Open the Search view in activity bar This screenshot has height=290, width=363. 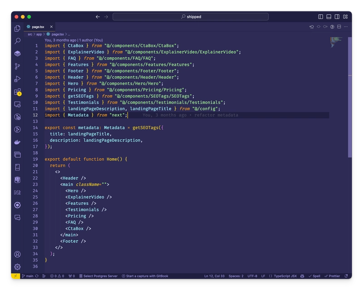click(x=17, y=41)
